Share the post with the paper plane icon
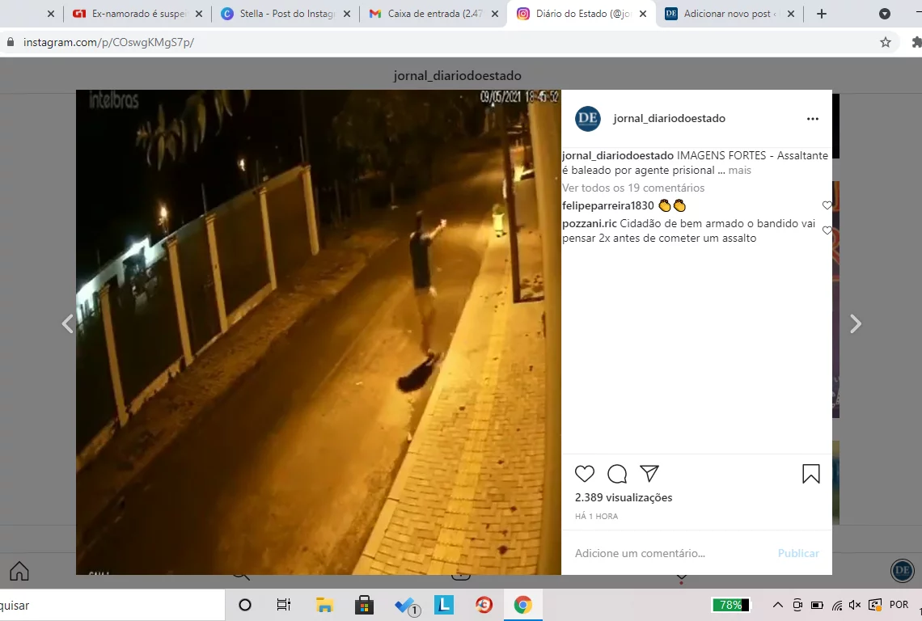Viewport: 922px width, 621px height. (x=649, y=473)
